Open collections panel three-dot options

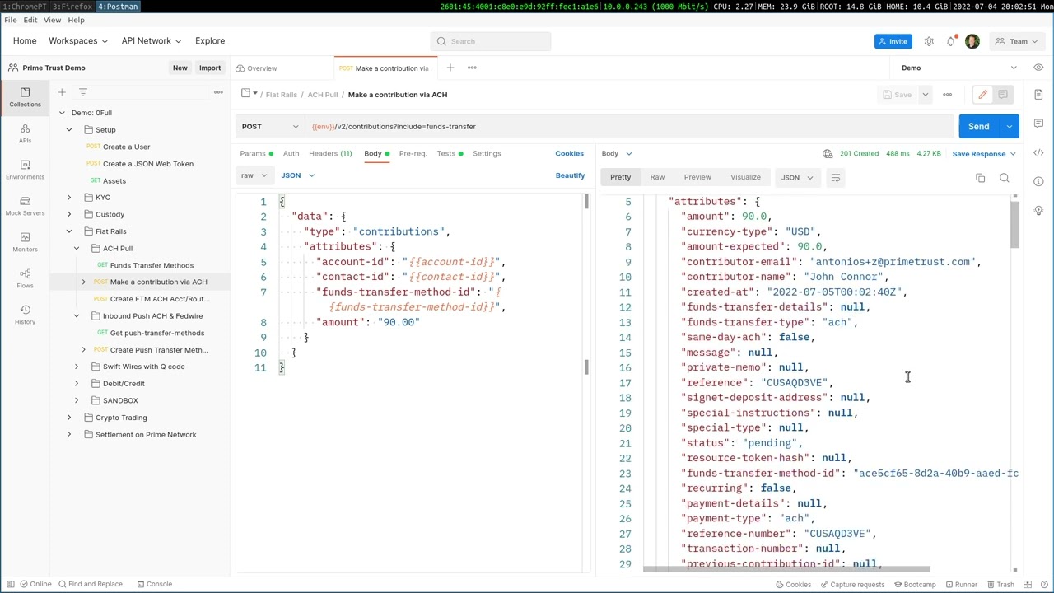(218, 92)
